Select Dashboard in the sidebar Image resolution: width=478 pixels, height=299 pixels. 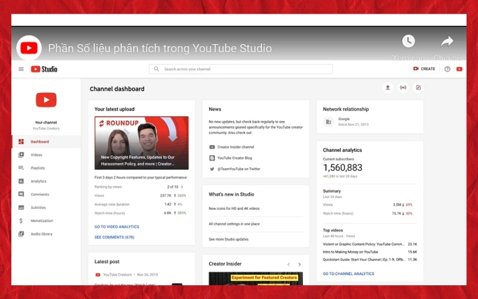coord(46,142)
